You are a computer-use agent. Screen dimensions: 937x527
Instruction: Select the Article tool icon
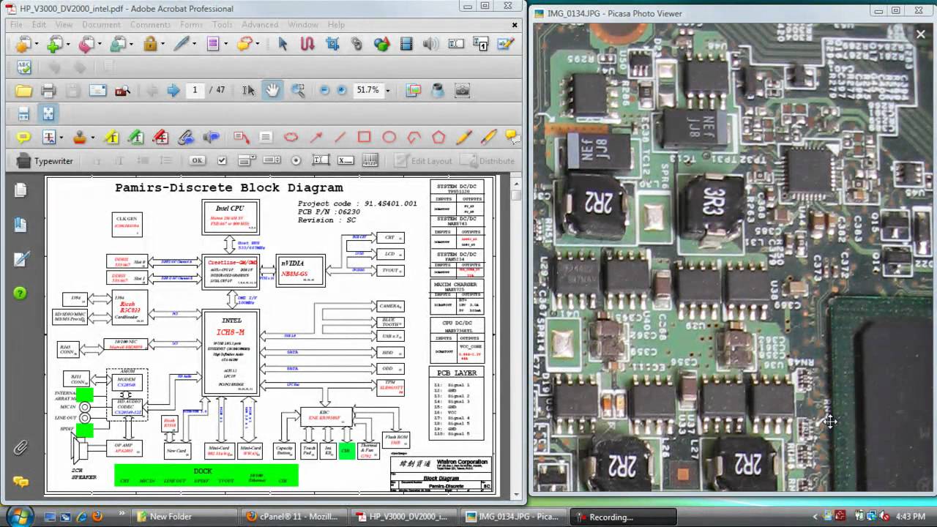coord(307,45)
